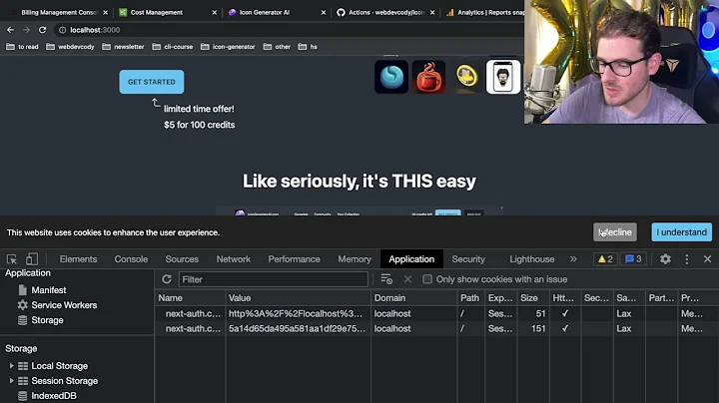Switch to Analytics Reports browser tab
The width and height of the screenshot is (719, 403).
484,12
